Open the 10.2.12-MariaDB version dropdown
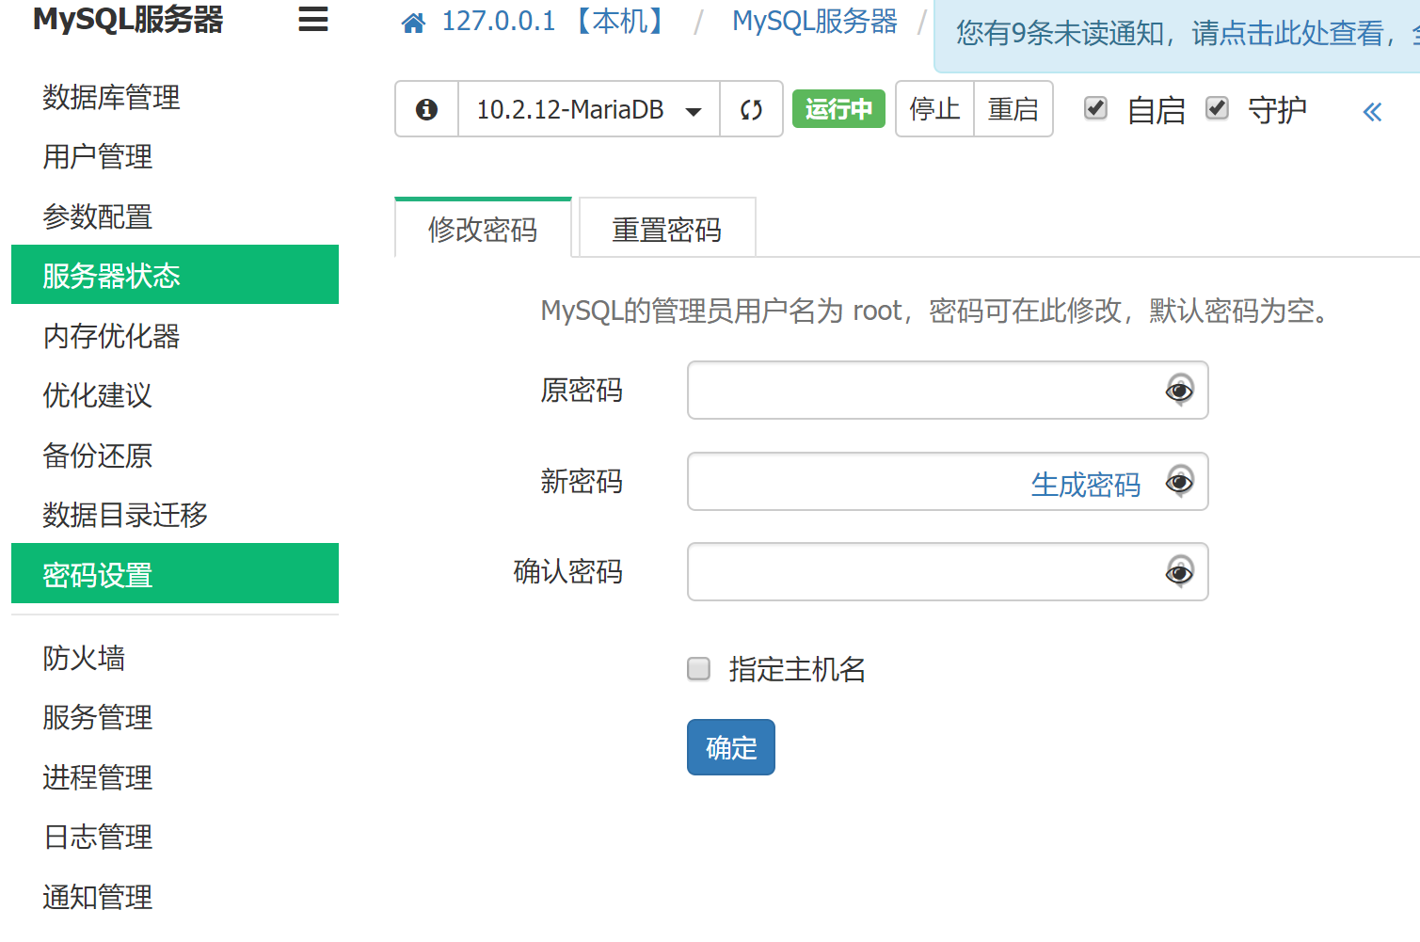Screen dimensions: 1420x942 tap(588, 109)
